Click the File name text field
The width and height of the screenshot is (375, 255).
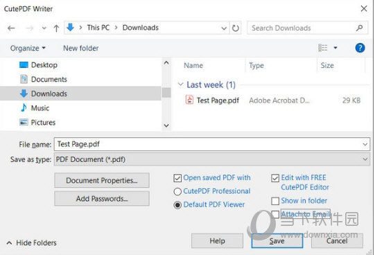207,144
